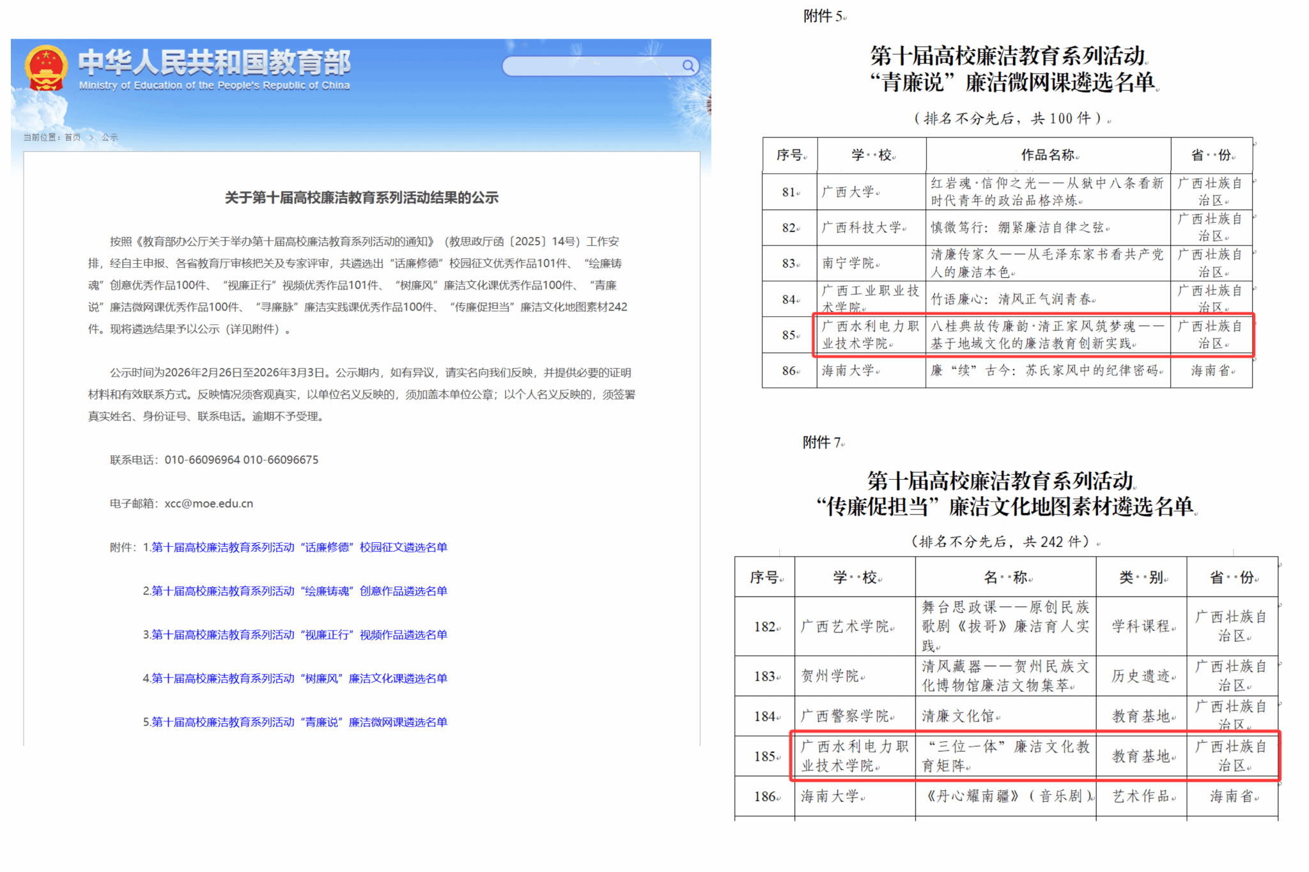Click the search magnifier icon

coord(688,66)
